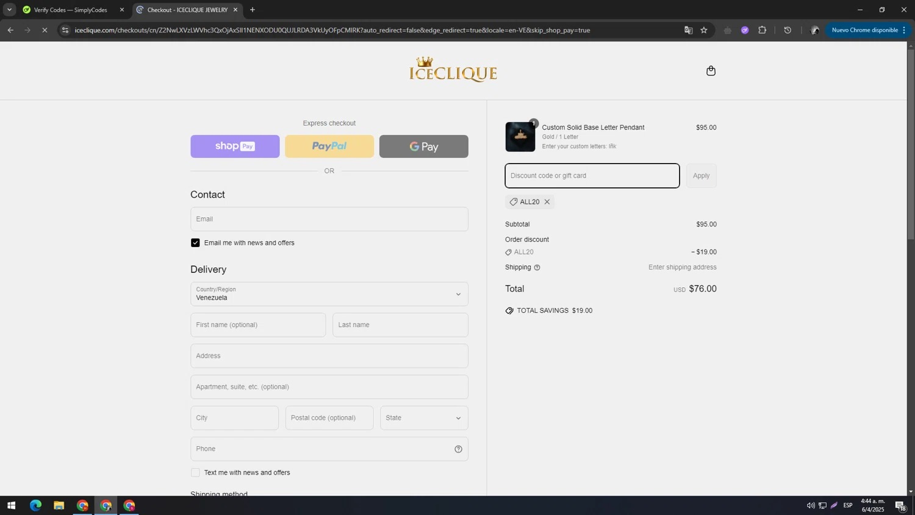
Task: Open the State dropdown
Action: (424, 418)
